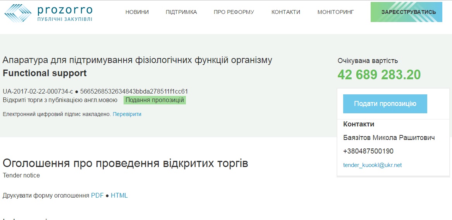Screen dimensions: 452x220
Task: Select Контакти in the top navigation
Action: pyautogui.click(x=286, y=12)
